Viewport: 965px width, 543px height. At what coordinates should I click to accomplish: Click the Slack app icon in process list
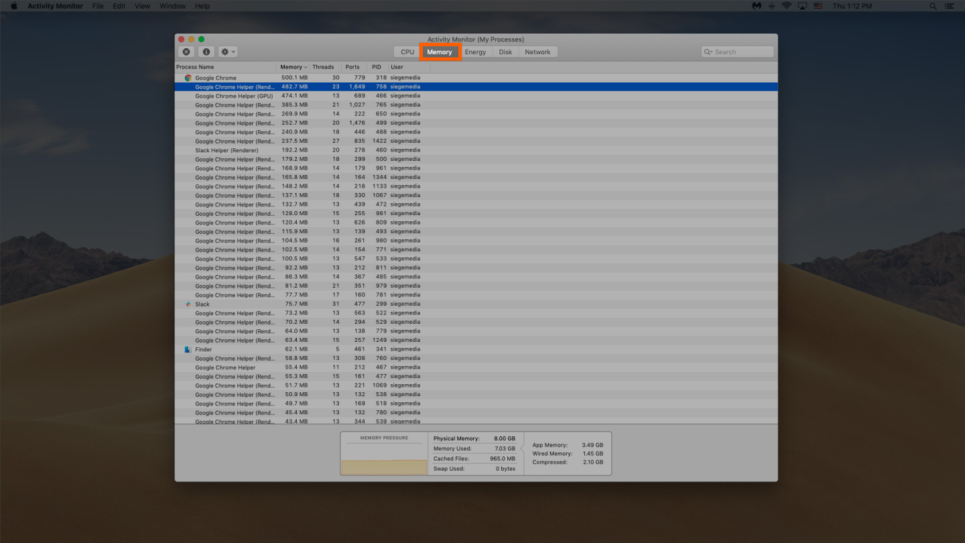point(188,304)
